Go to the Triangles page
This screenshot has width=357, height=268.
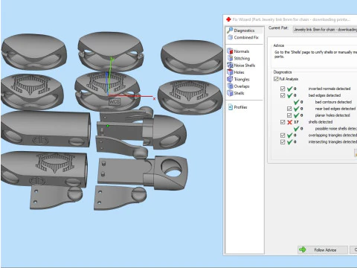pyautogui.click(x=242, y=79)
